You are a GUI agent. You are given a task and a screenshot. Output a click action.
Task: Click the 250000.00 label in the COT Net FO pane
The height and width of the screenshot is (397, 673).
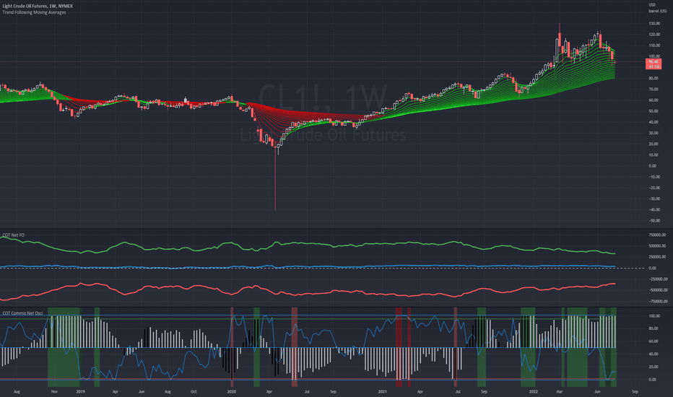point(657,257)
